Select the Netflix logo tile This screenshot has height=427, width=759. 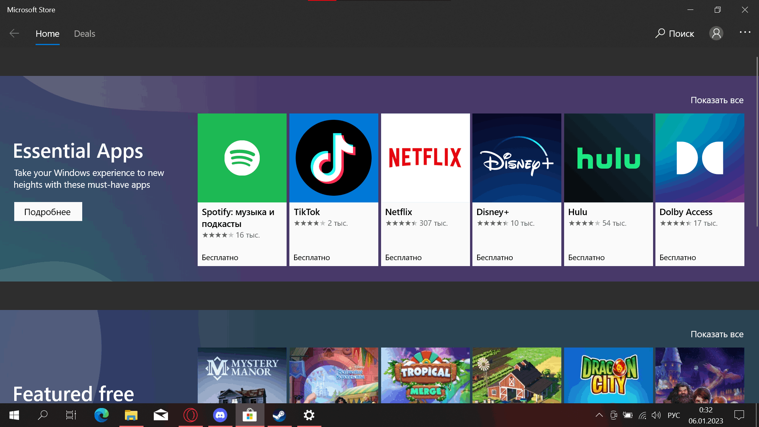425,158
